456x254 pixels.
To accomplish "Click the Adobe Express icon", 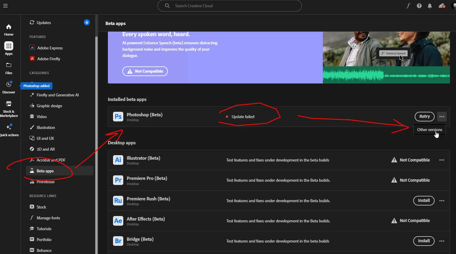I will tap(32, 48).
